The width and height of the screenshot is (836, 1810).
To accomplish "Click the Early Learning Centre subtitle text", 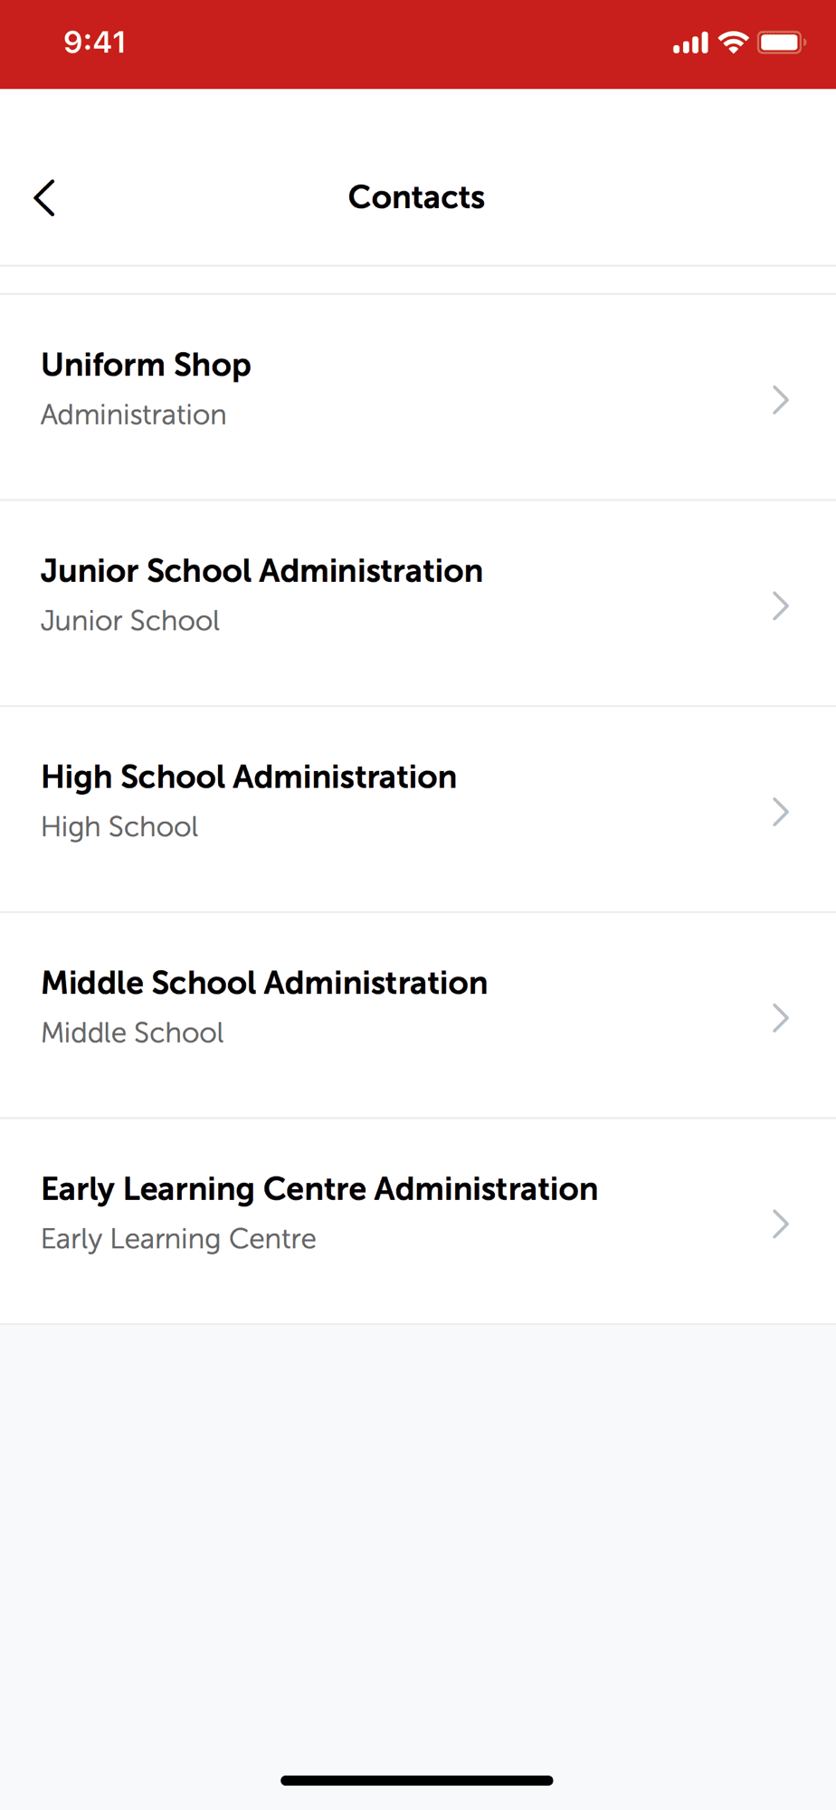I will [x=179, y=1239].
